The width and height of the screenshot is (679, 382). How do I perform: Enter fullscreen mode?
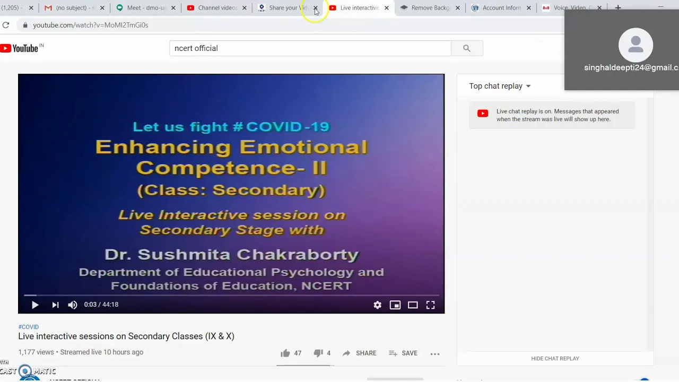pos(430,305)
